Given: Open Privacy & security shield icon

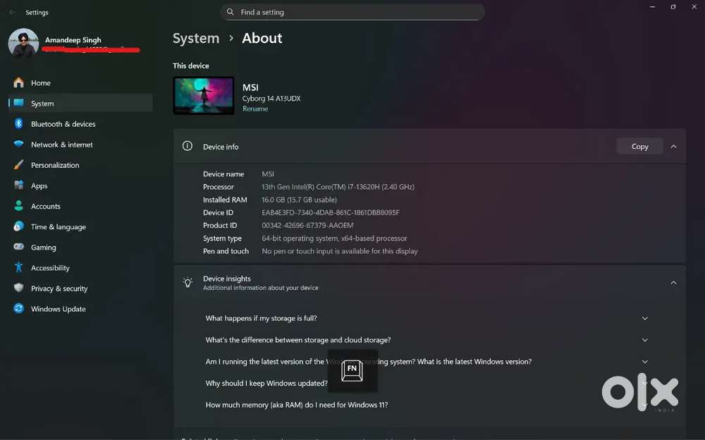Looking at the screenshot, I should (x=18, y=288).
